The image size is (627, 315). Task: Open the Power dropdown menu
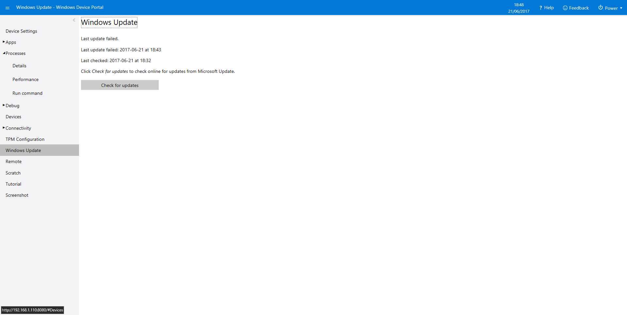tap(610, 8)
